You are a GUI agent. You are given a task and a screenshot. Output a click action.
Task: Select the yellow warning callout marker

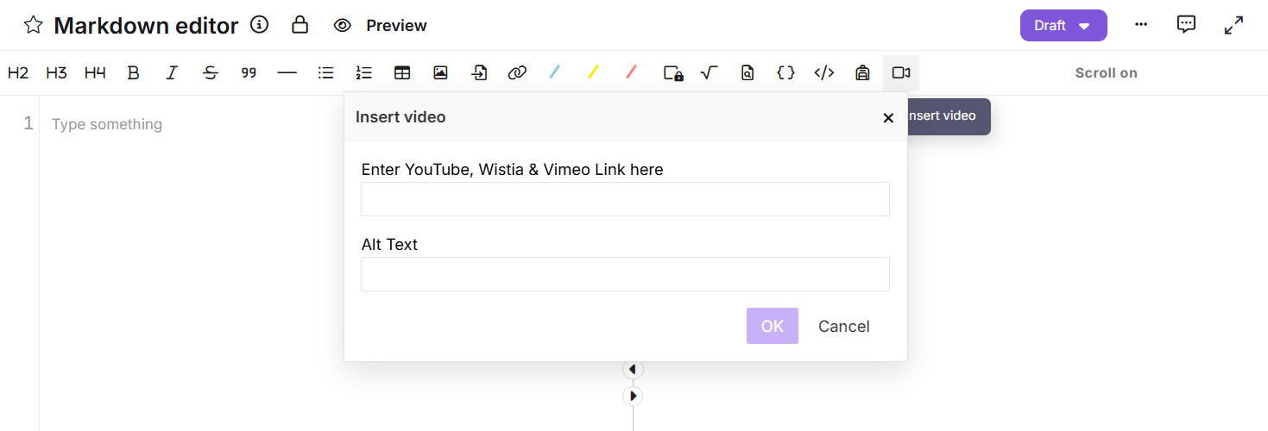pos(593,72)
